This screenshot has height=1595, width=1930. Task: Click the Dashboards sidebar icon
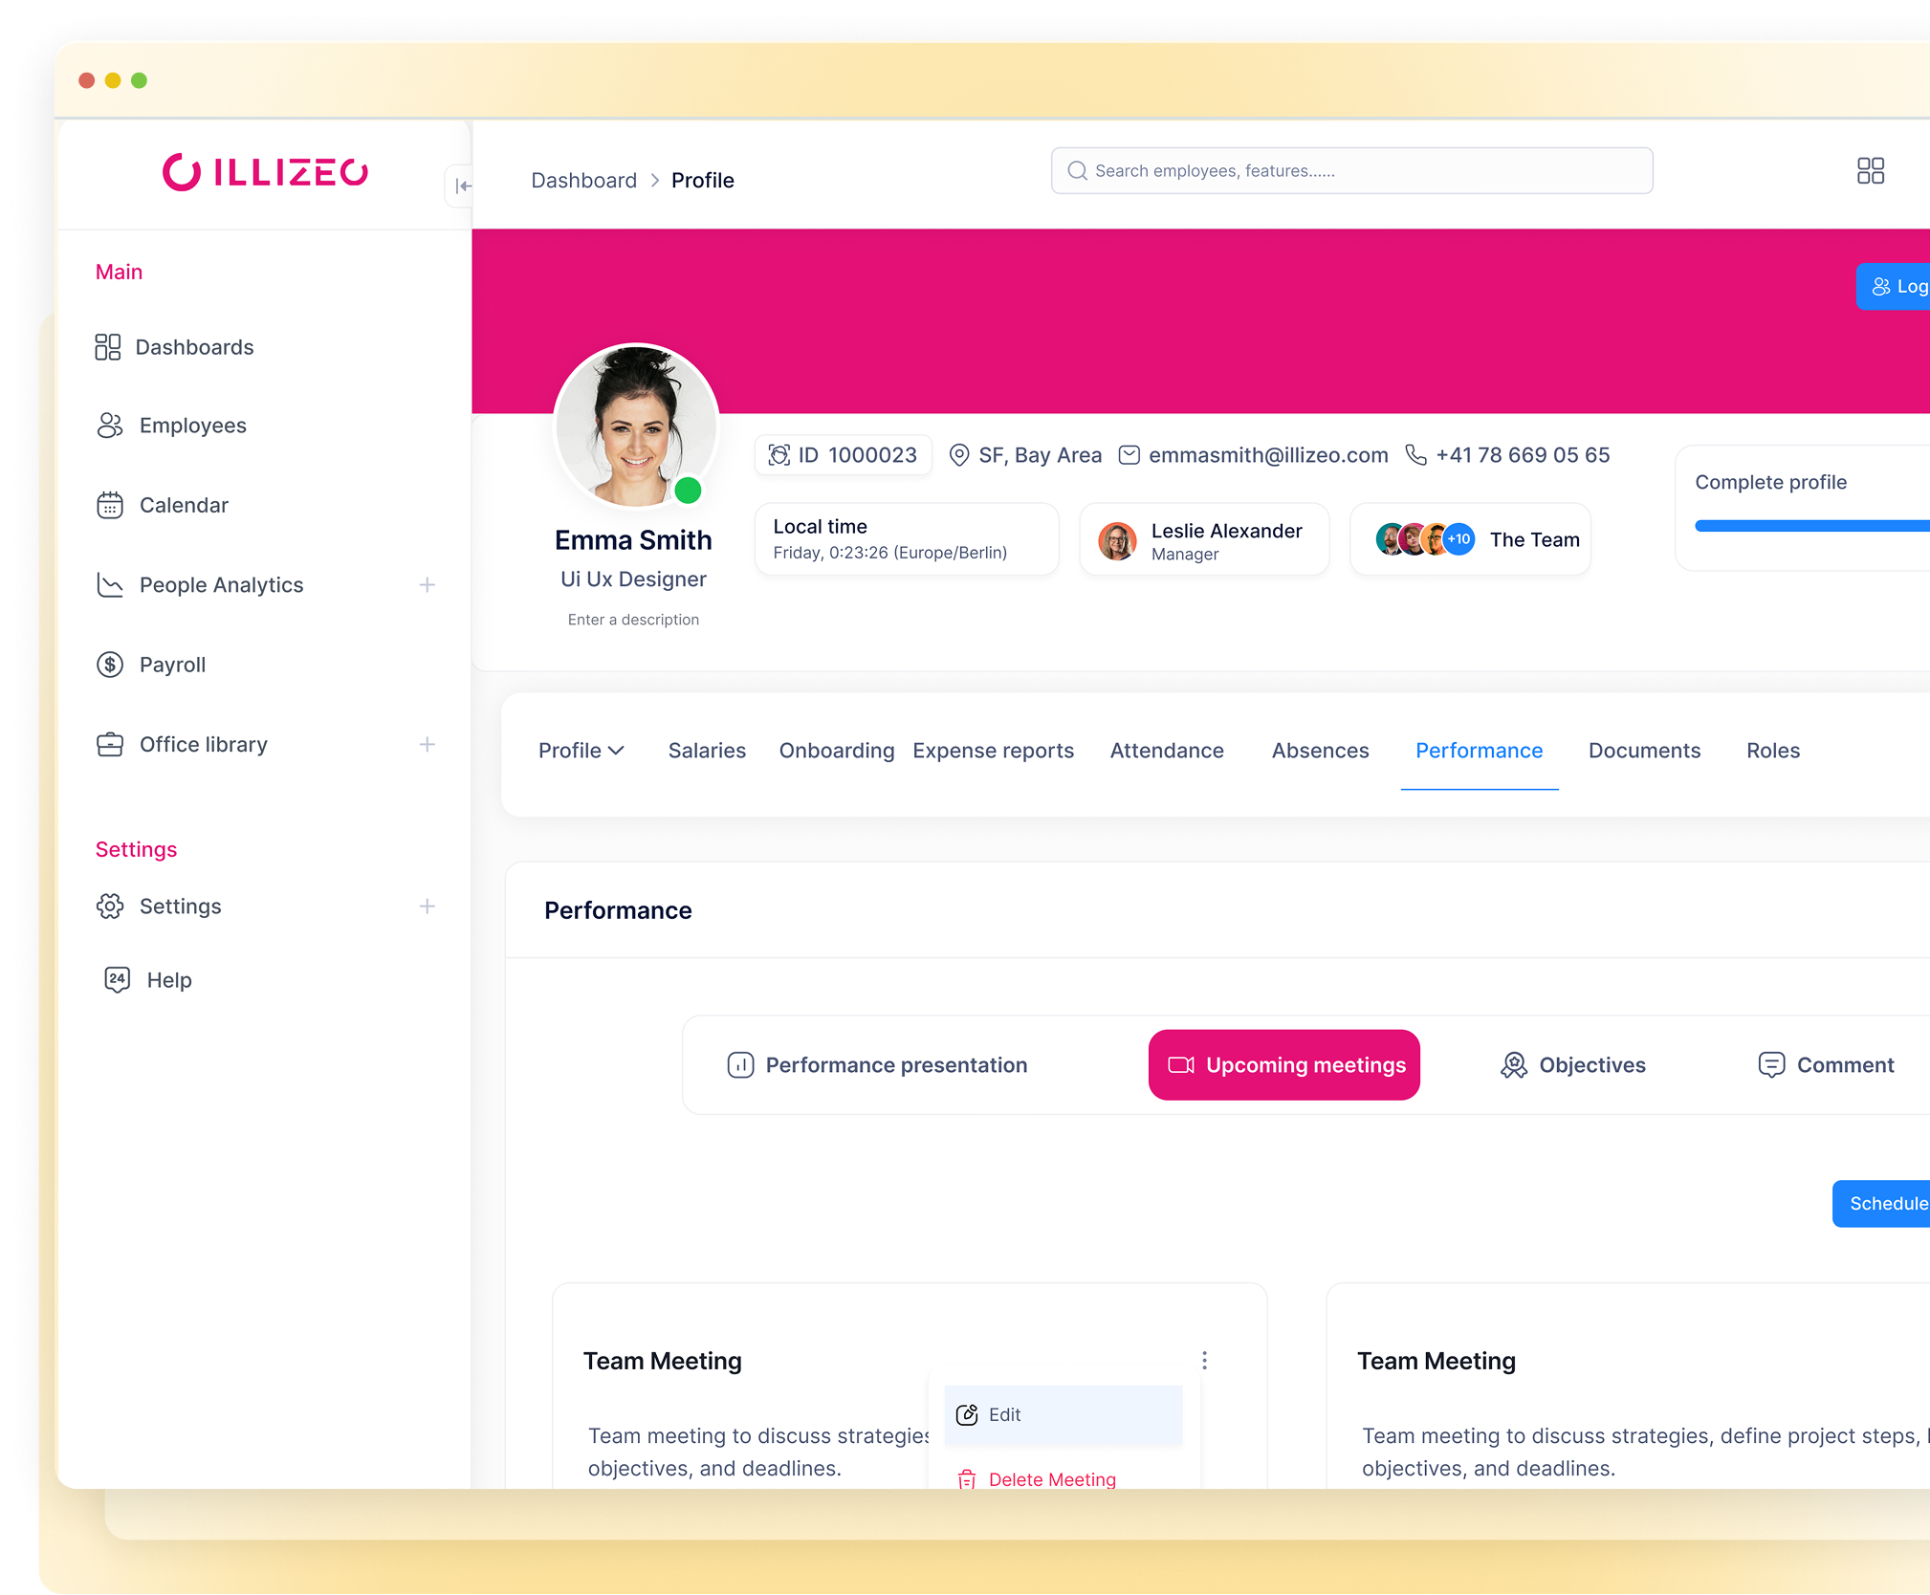[108, 347]
